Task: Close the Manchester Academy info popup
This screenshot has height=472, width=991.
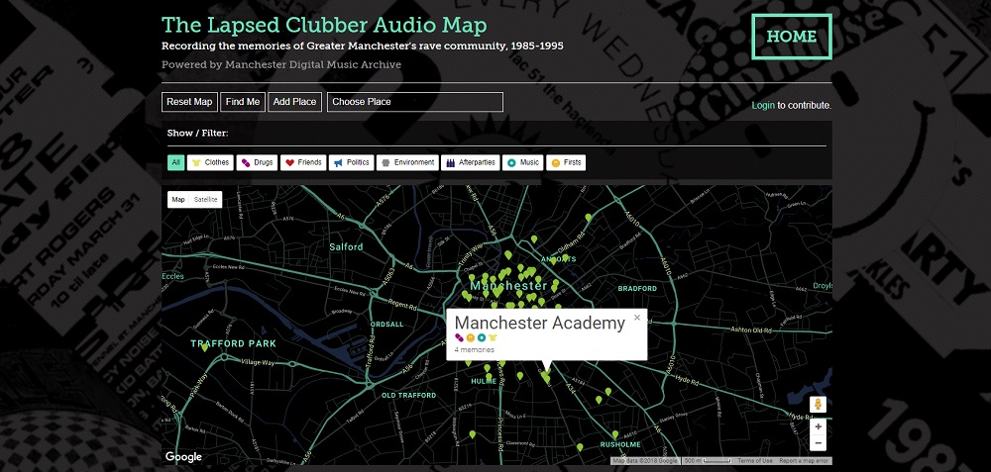Action: click(637, 318)
